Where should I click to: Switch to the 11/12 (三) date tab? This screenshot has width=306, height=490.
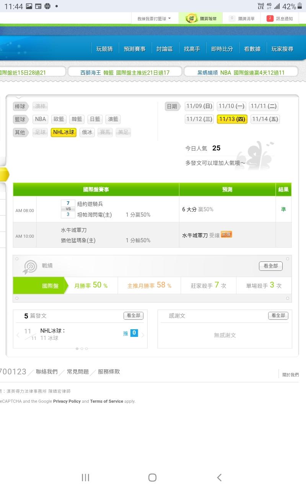click(199, 119)
